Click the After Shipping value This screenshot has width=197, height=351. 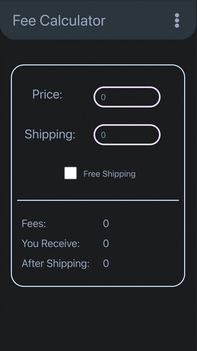pos(106,263)
